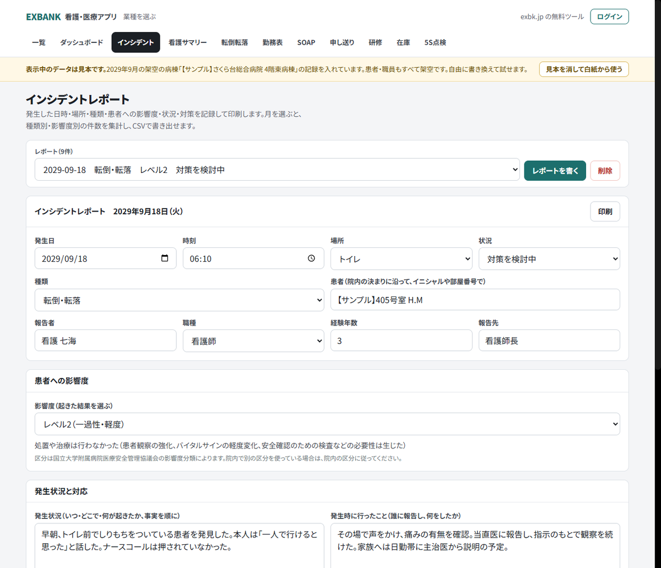Click exbk.jp の無料ツール text
This screenshot has height=568, width=661.
[552, 17]
